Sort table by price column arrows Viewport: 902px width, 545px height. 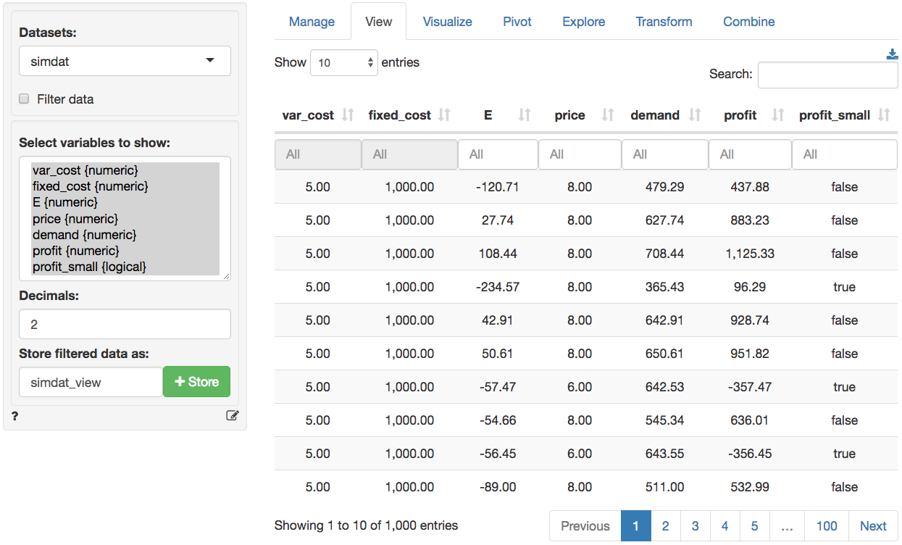click(x=608, y=115)
